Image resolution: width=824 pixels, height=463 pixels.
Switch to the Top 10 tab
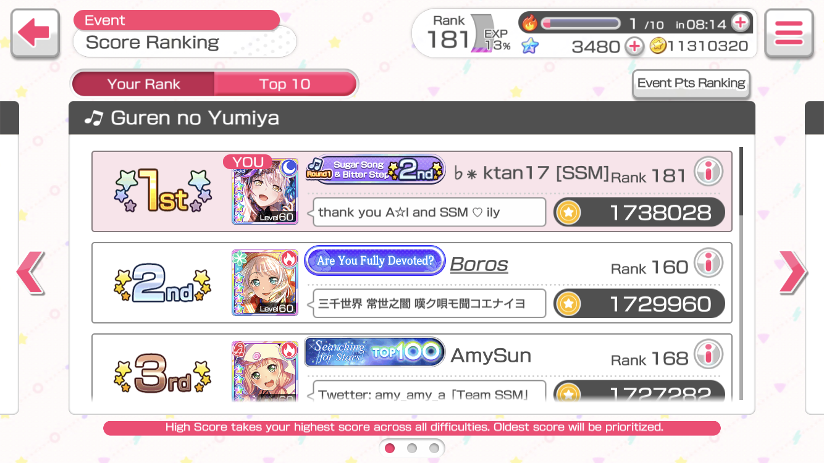coord(285,84)
